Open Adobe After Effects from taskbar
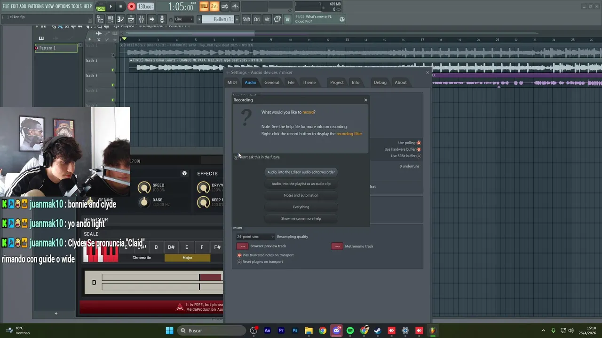The height and width of the screenshot is (338, 602). tap(268, 330)
